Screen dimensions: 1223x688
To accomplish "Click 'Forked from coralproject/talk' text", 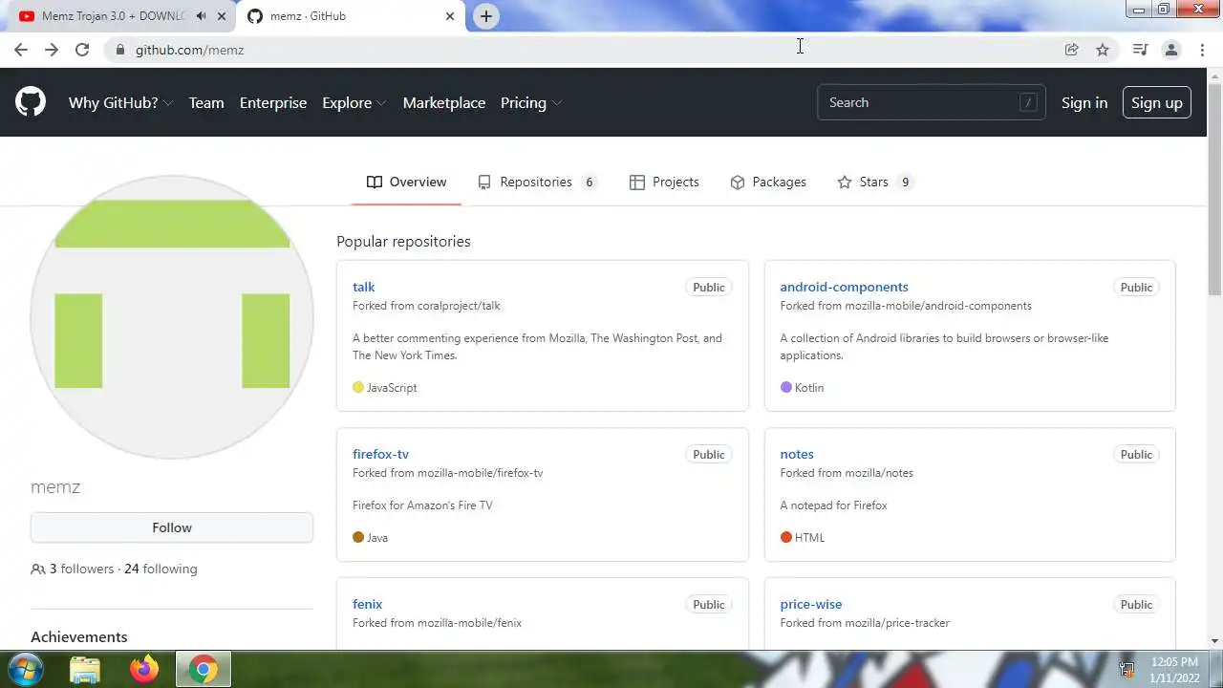I will coord(426,306).
